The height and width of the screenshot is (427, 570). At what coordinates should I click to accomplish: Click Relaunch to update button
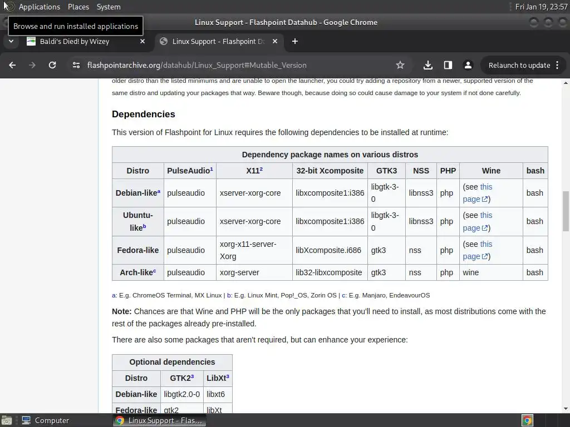pos(519,65)
